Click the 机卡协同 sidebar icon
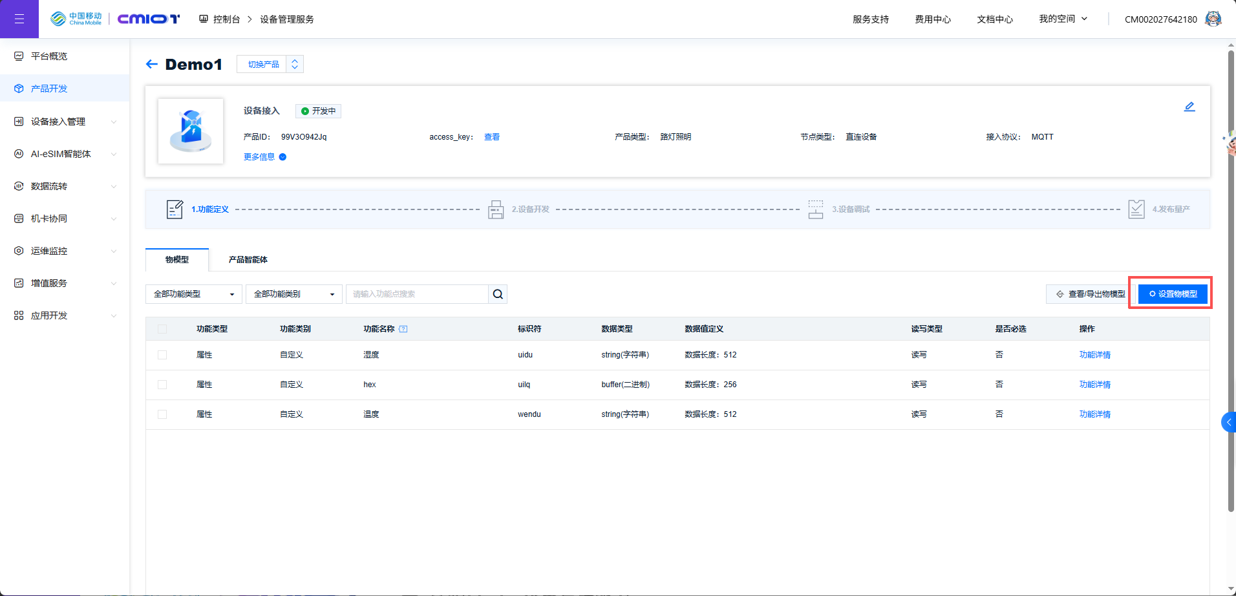Viewport: 1236px width, 596px height. [19, 218]
